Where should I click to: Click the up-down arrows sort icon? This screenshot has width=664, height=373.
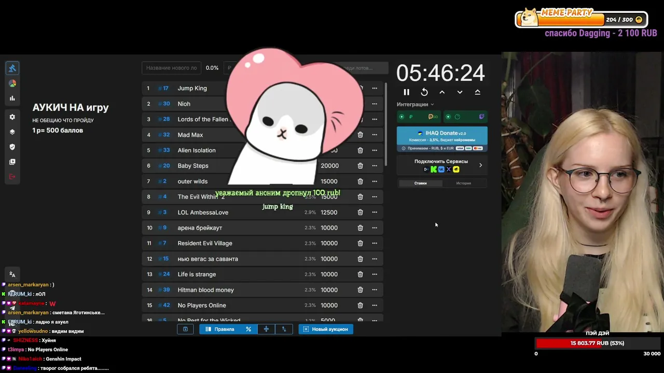point(284,329)
